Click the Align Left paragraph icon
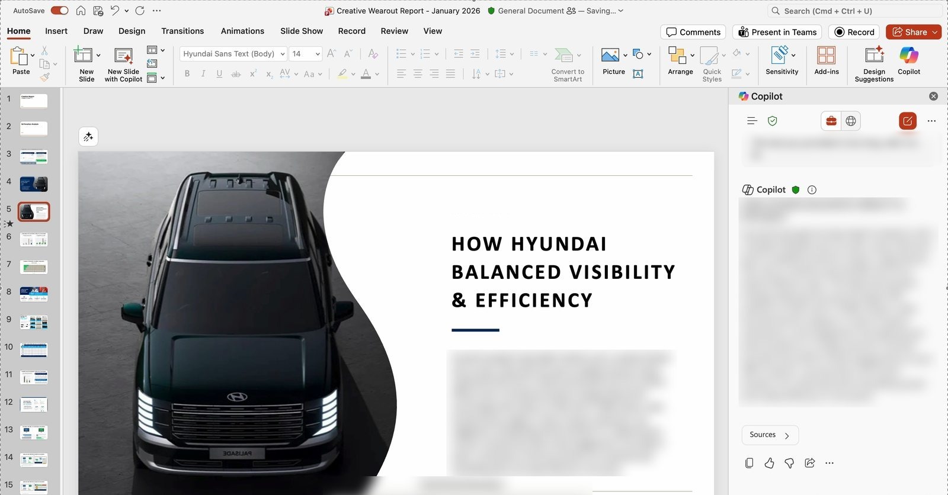Viewport: 948px width, 495px height. tap(402, 74)
